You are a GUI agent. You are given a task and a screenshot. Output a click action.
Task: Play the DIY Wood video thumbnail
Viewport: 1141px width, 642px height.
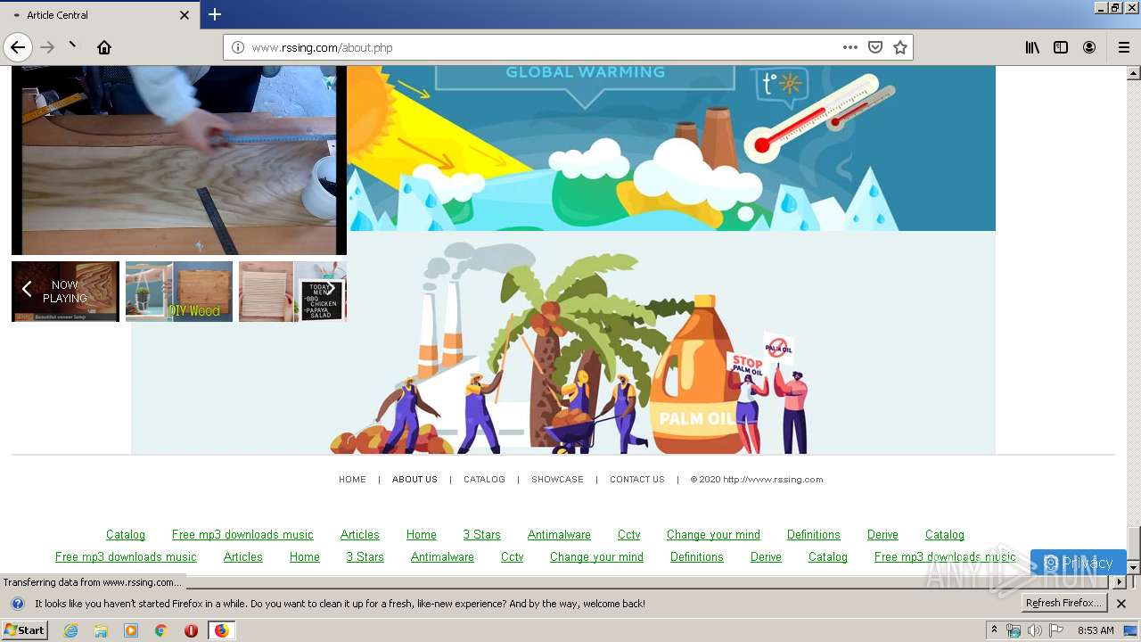click(179, 292)
